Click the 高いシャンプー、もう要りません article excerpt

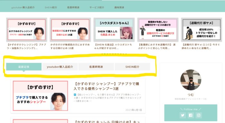click(107, 98)
